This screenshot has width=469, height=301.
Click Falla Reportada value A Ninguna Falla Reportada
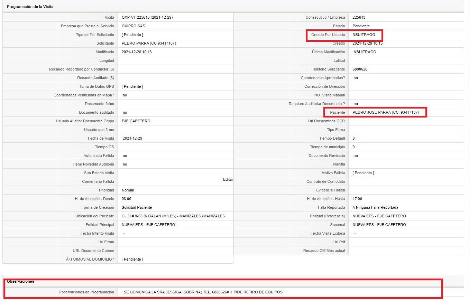pos(375,207)
